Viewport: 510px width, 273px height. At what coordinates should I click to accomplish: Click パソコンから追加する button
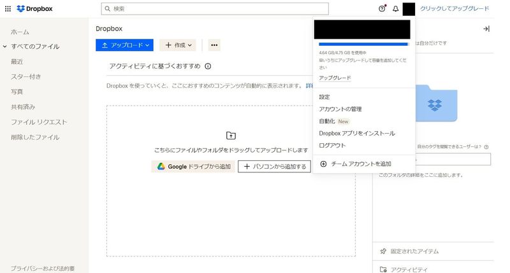coord(274,166)
